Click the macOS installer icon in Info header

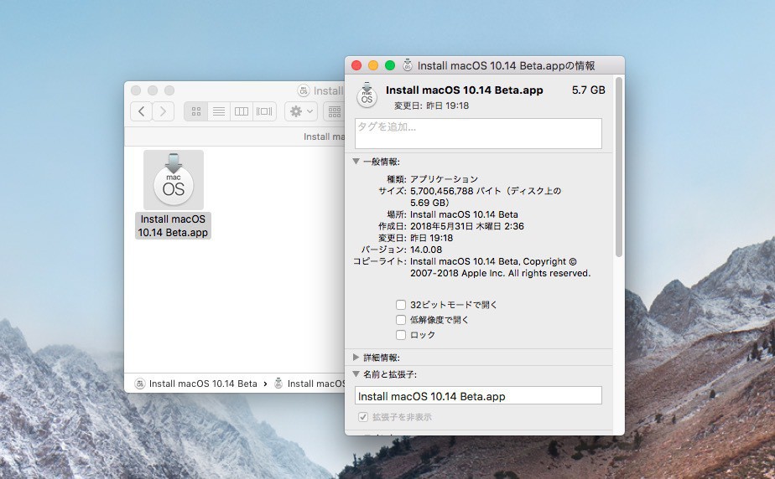367,95
